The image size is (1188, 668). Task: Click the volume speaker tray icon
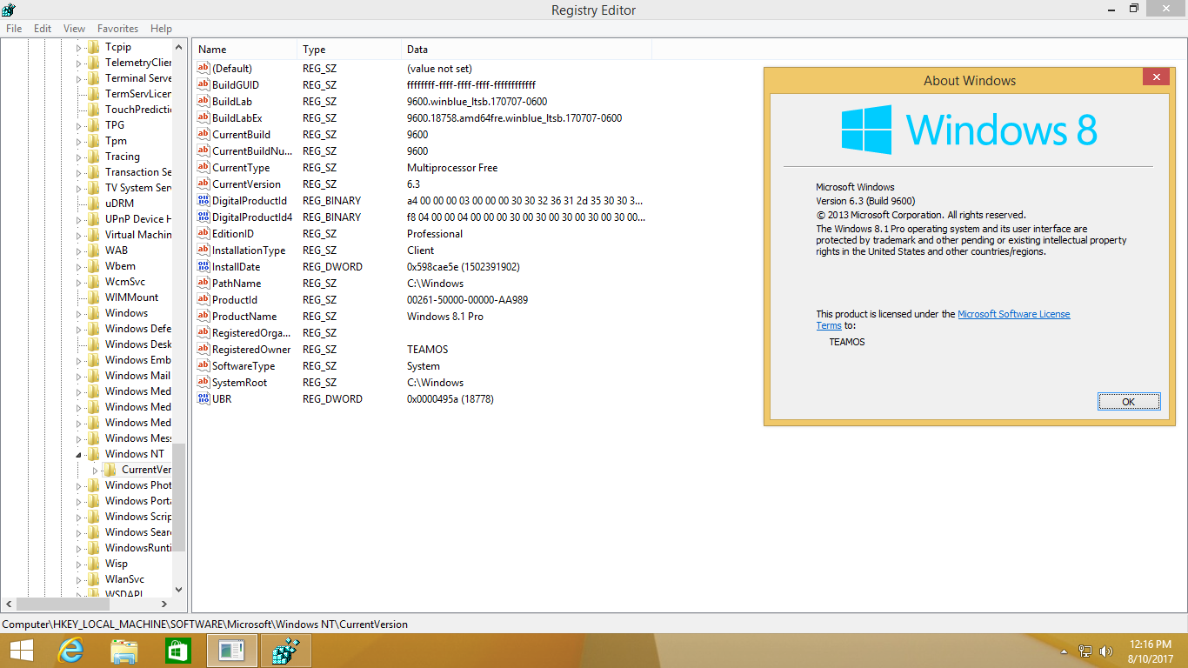pyautogui.click(x=1106, y=651)
